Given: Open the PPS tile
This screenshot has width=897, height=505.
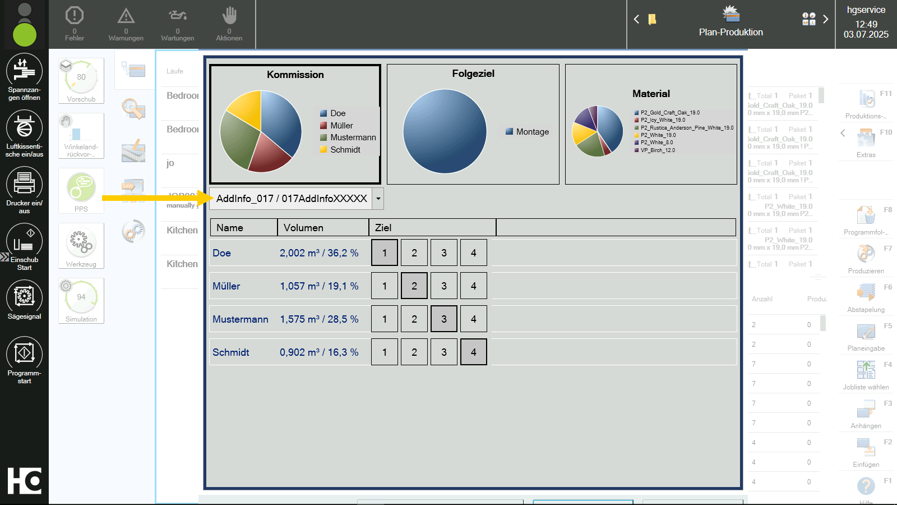Looking at the screenshot, I should 81,191.
